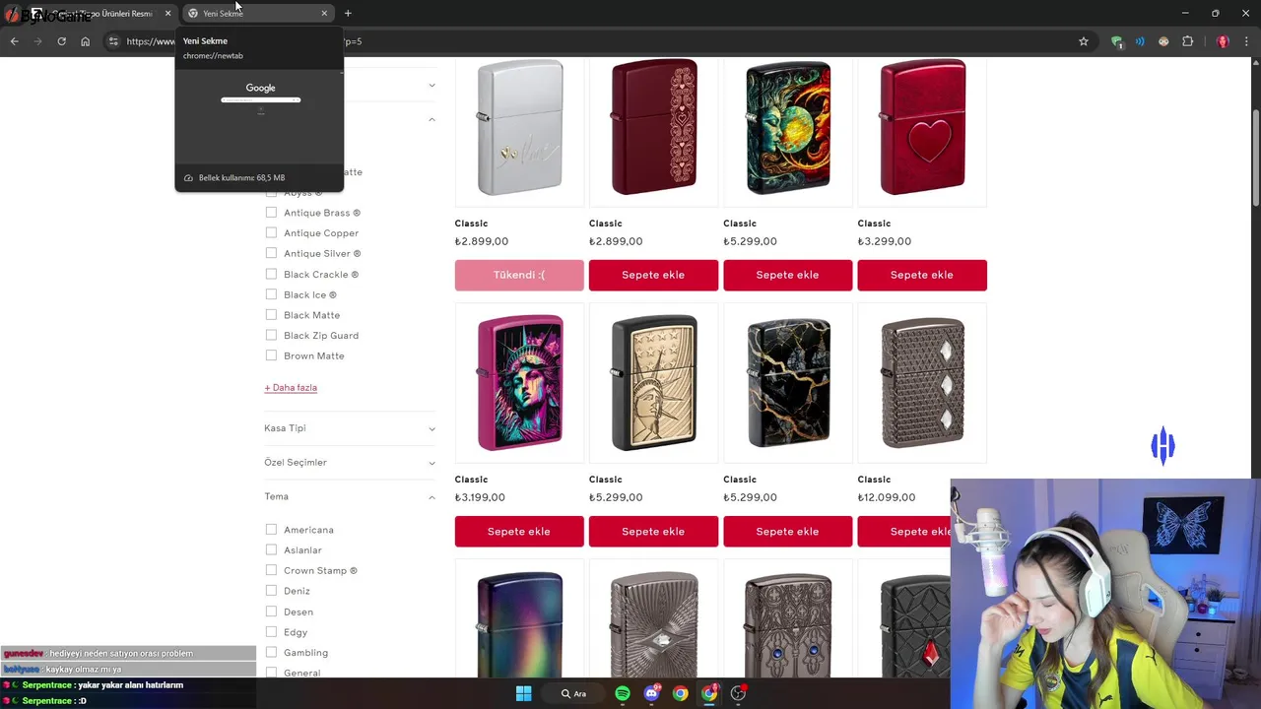Check the Antique Silver filter

(x=271, y=253)
